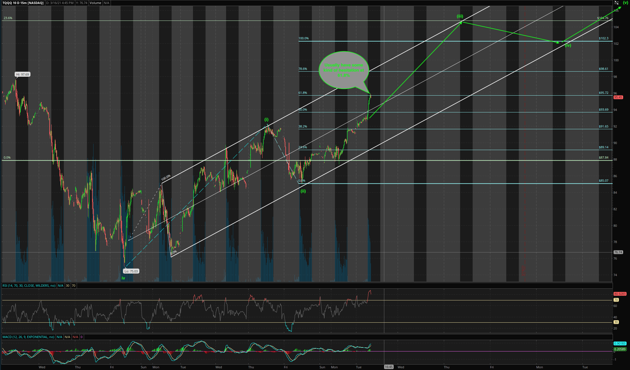The image size is (630, 370).
Task: Select the (i) wave label at peak
Action: (266, 120)
